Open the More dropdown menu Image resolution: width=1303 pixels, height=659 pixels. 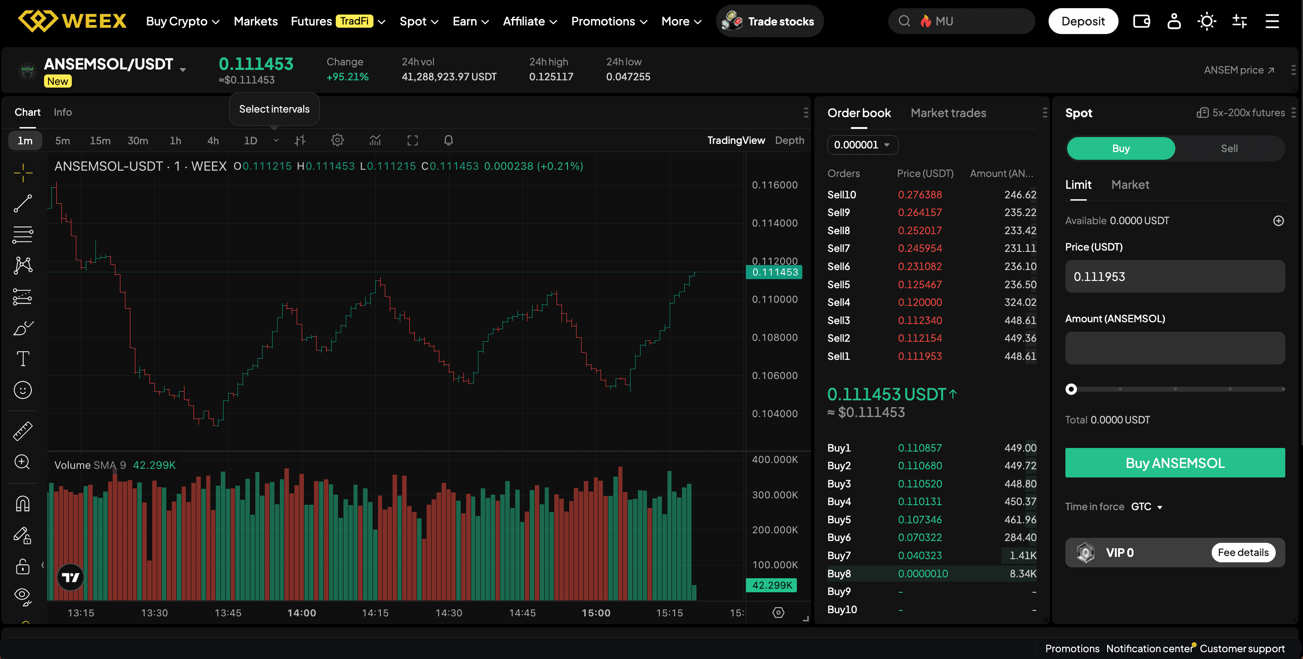(681, 21)
